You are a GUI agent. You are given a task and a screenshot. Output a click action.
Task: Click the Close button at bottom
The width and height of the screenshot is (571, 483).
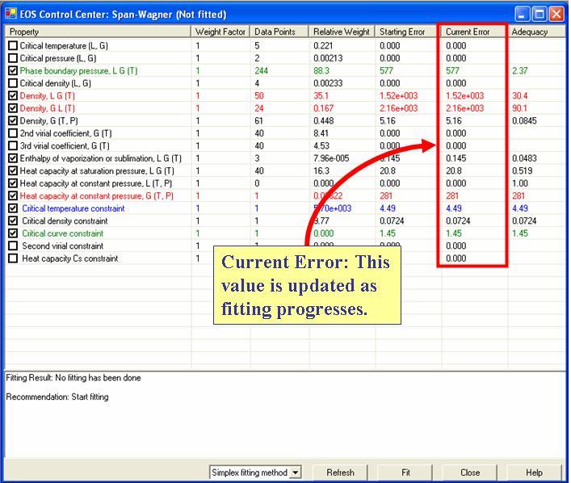pyautogui.click(x=470, y=472)
